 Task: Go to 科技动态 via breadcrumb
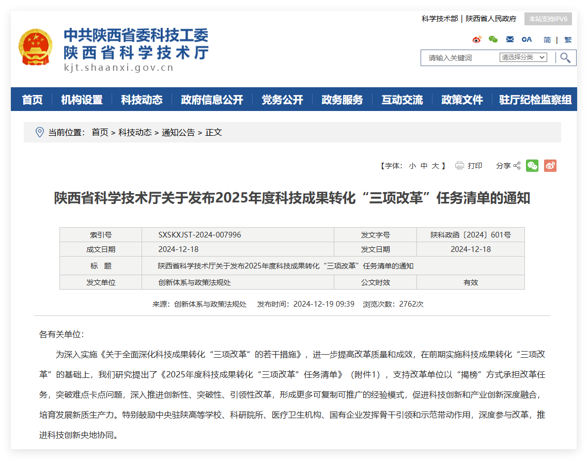135,132
